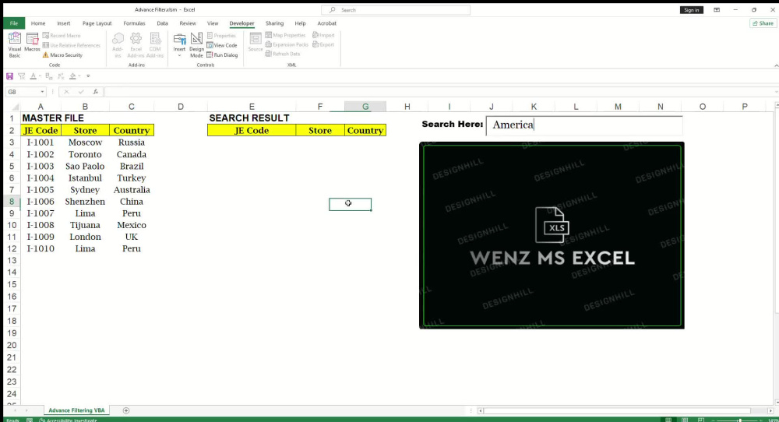
Task: Click cell containing Istanbul
Action: click(x=85, y=178)
